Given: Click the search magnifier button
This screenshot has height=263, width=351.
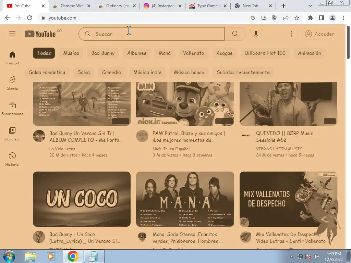Looking at the screenshot, I should click(235, 34).
